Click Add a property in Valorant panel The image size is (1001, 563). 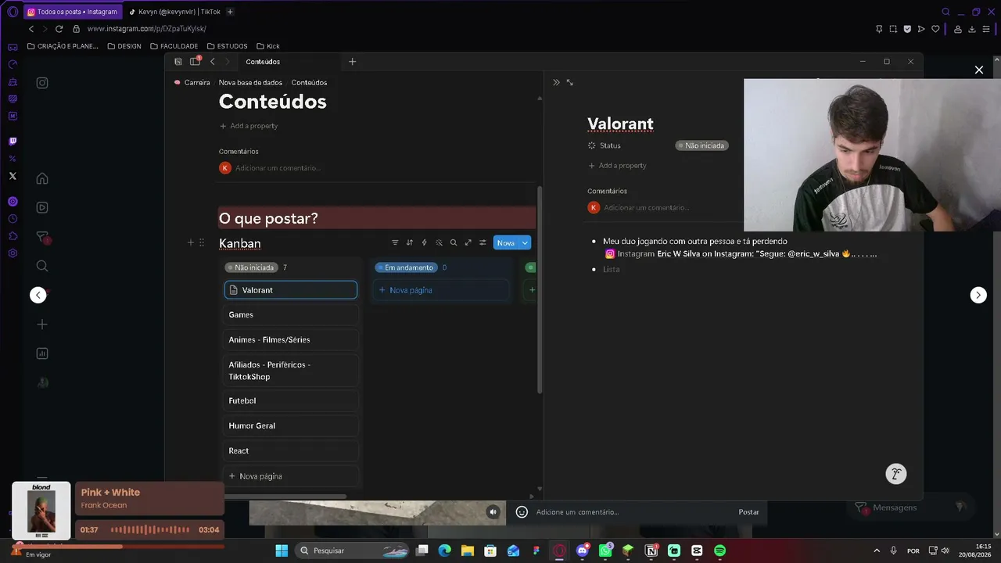[617, 166]
